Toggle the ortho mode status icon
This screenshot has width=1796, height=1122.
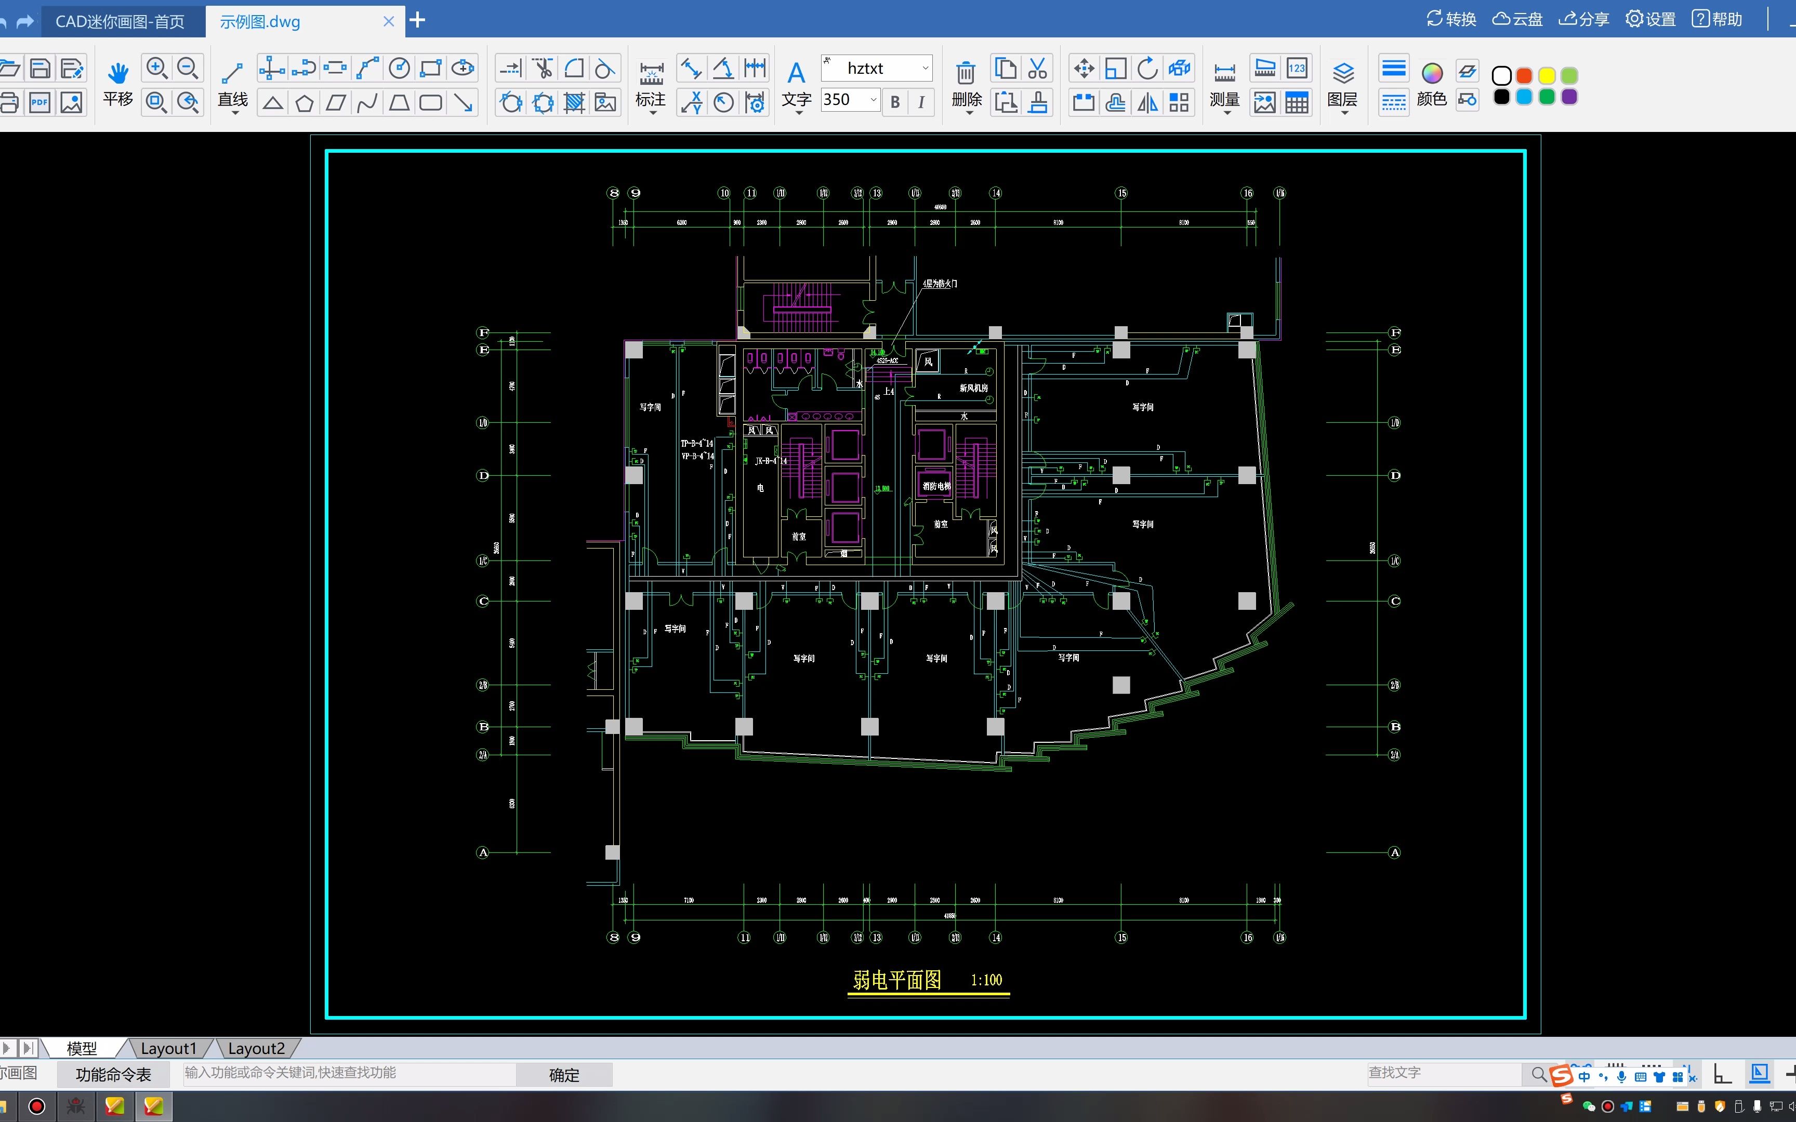[1723, 1074]
